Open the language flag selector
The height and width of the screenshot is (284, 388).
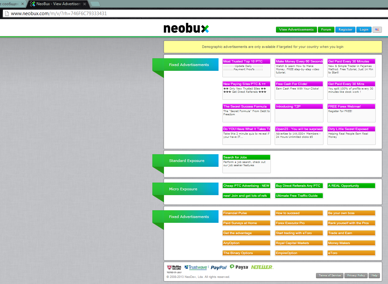(377, 30)
